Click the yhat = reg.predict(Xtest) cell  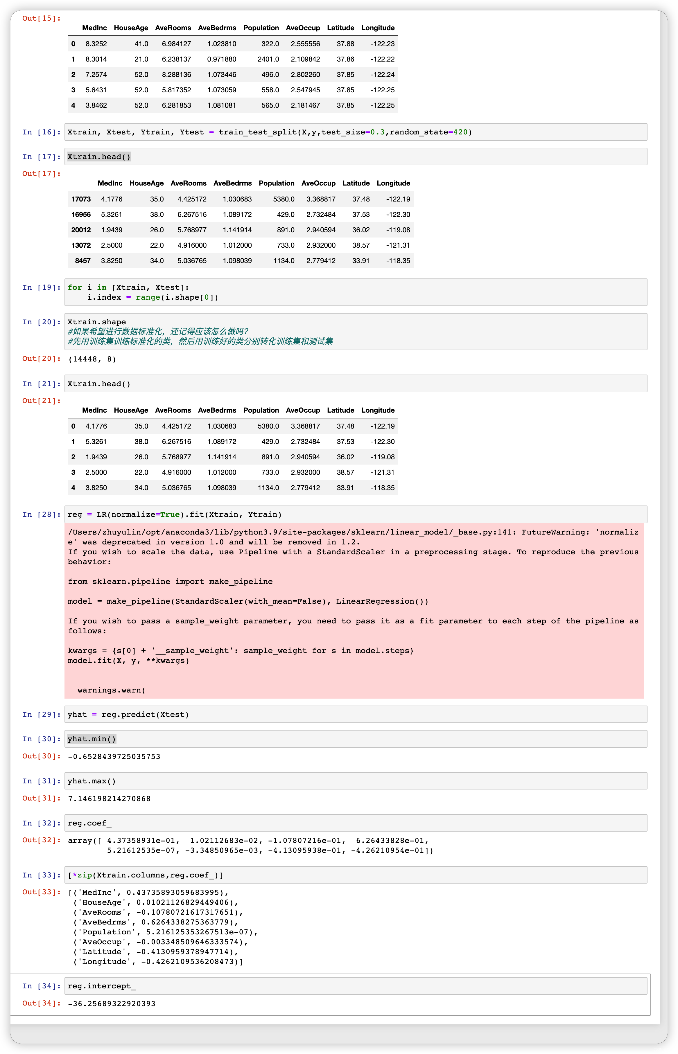356,714
